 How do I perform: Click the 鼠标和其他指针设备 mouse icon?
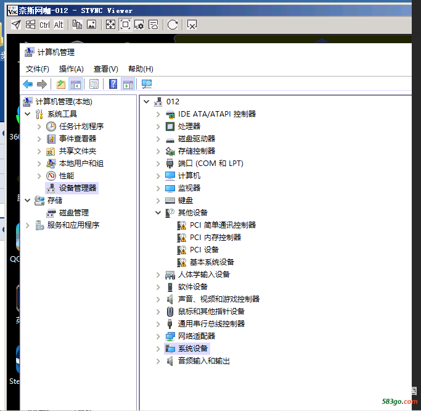click(170, 312)
